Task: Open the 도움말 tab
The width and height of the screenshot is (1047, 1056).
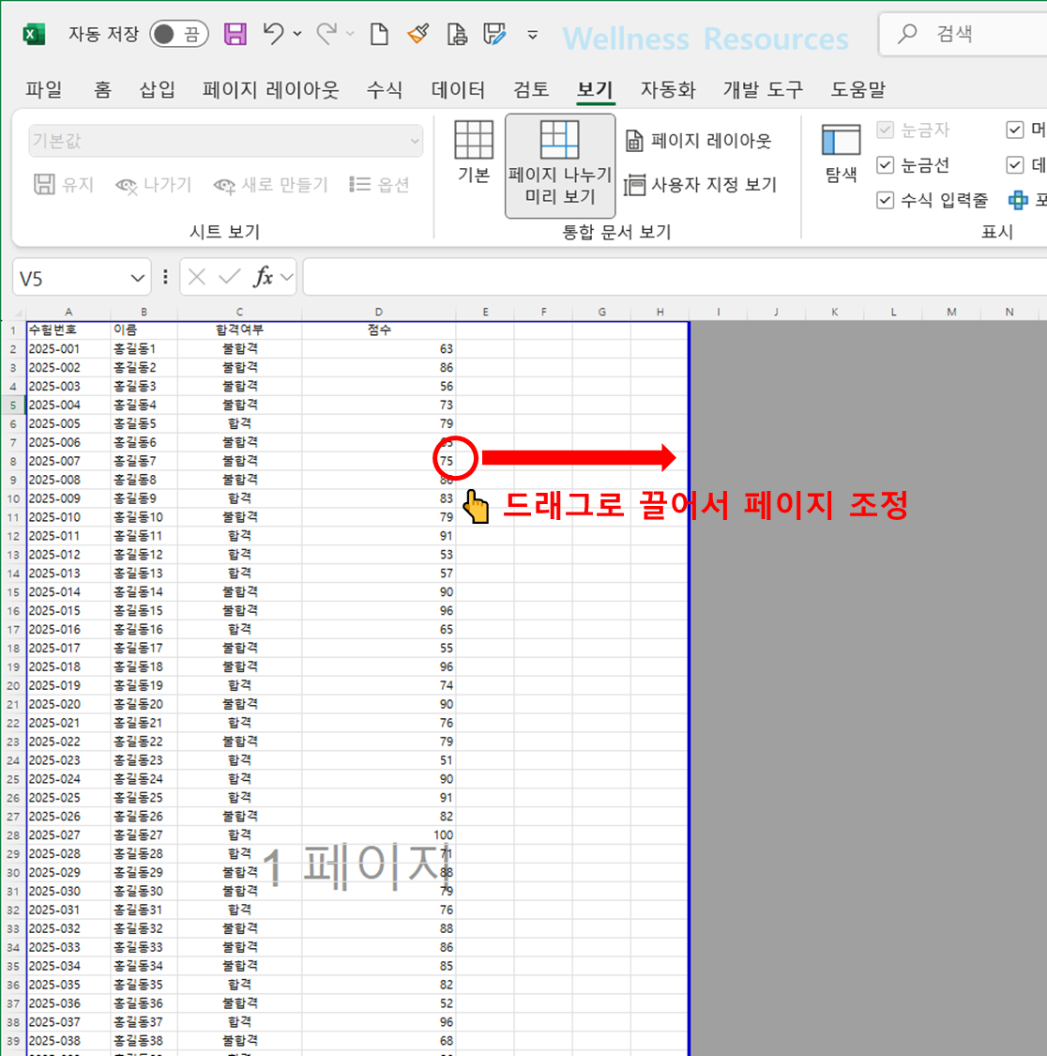Action: pyautogui.click(x=857, y=89)
